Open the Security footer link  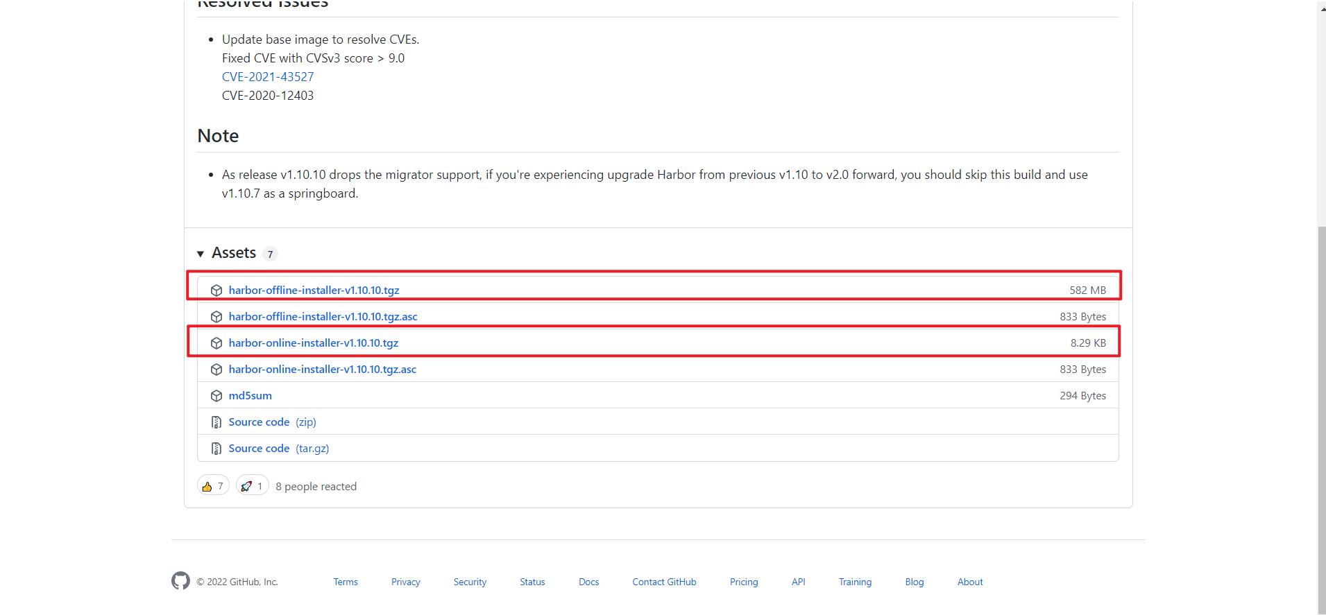click(x=470, y=582)
